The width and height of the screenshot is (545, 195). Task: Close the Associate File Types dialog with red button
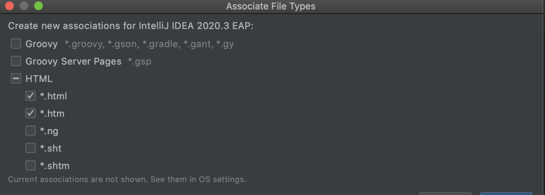pos(10,6)
